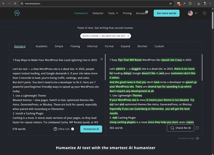Viewport: 214px width, 155px height.
Task: Click the address bar URL humanizeai.pro
Action: pos(33,3)
